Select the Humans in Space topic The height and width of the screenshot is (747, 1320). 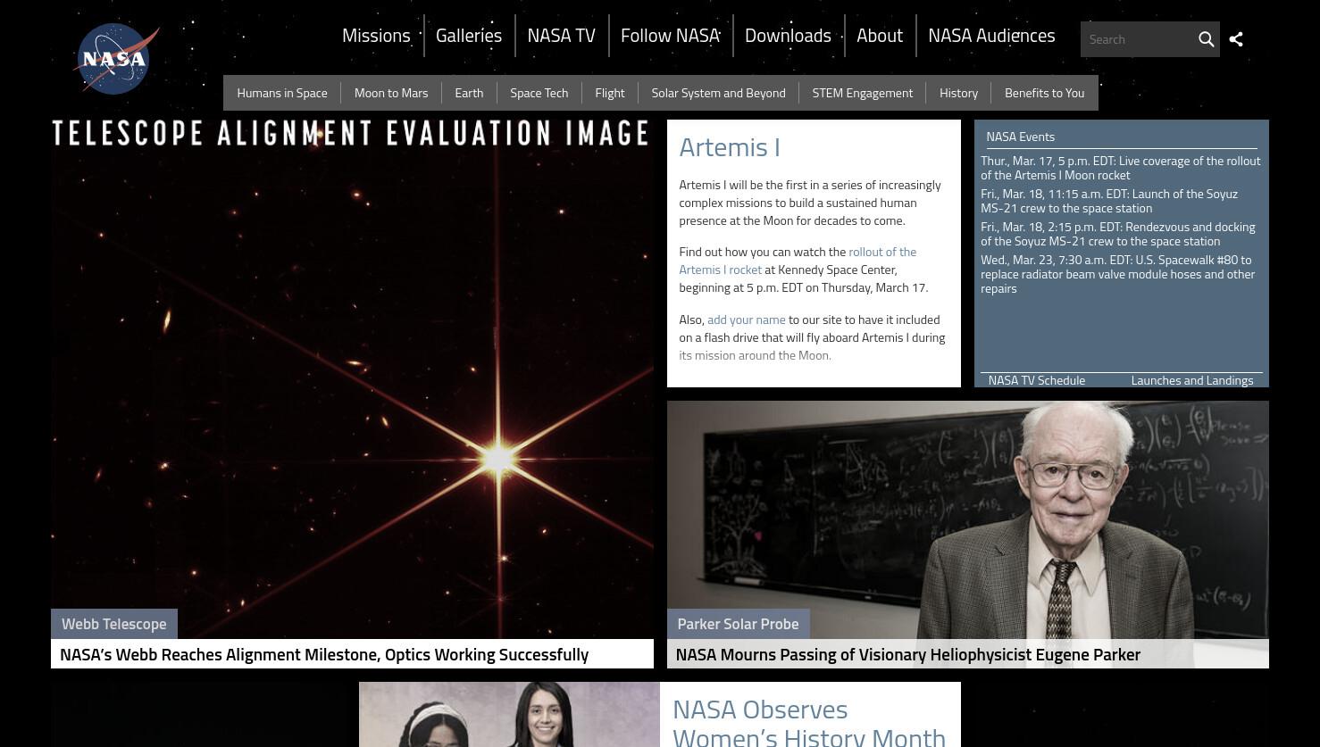[x=282, y=93]
